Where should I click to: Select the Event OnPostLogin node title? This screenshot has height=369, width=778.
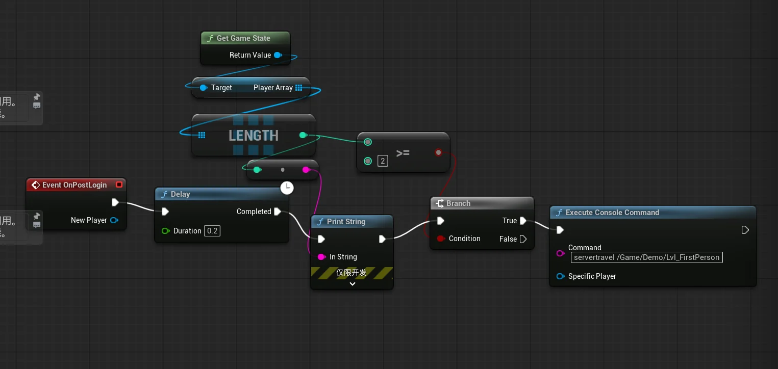[74, 185]
